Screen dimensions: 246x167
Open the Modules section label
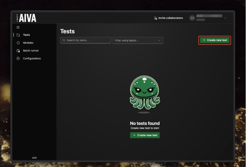(x=28, y=43)
